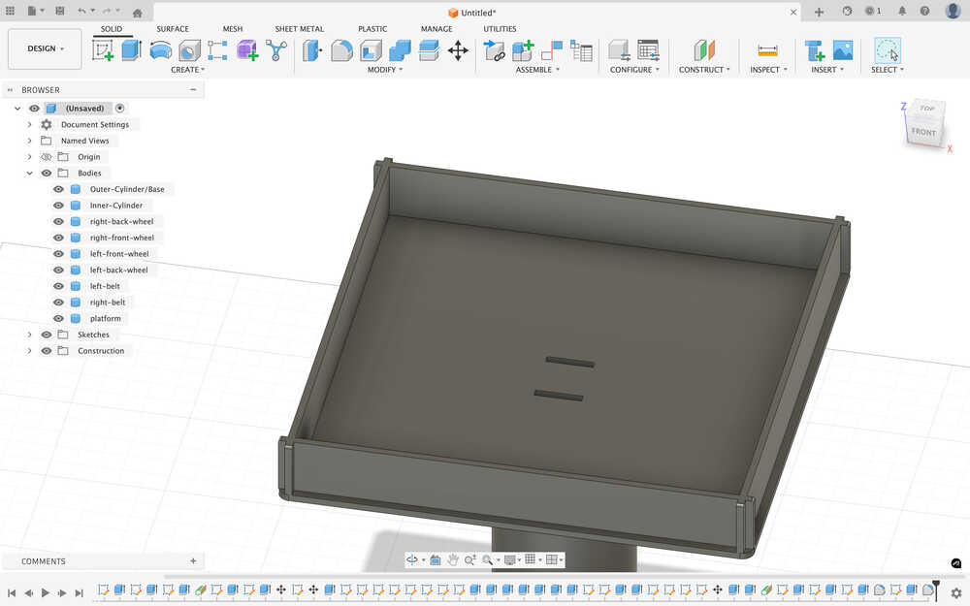This screenshot has height=606, width=970.
Task: Open the CONSTRUCT menu dropdown
Action: pyautogui.click(x=704, y=70)
